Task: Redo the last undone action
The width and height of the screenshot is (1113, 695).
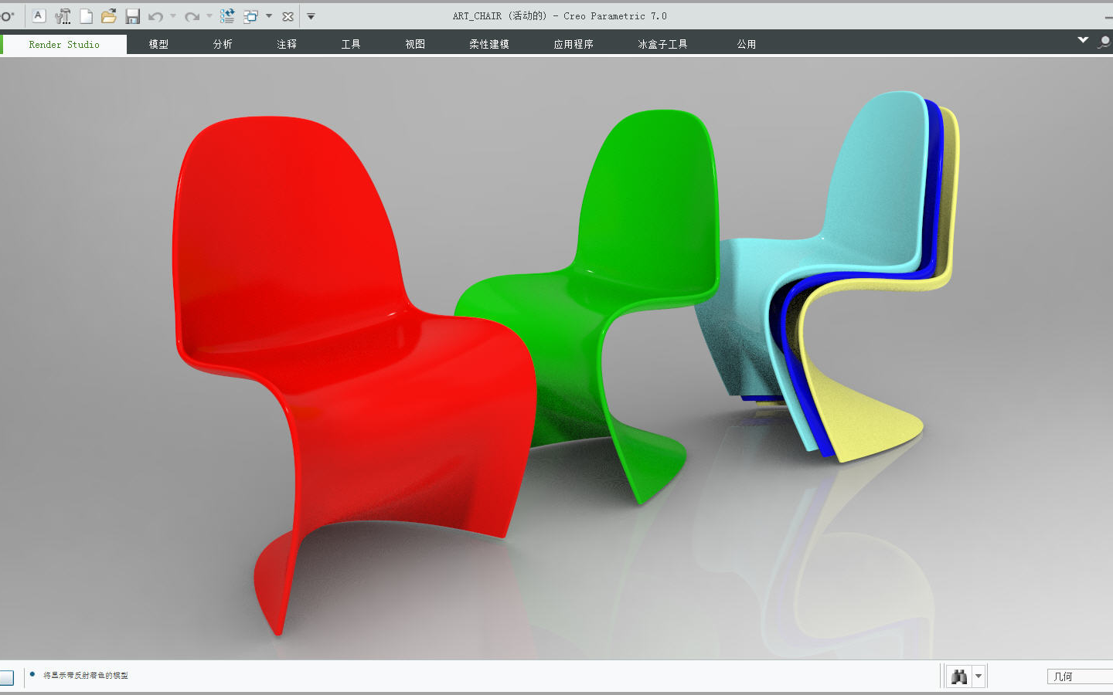Action: (192, 16)
